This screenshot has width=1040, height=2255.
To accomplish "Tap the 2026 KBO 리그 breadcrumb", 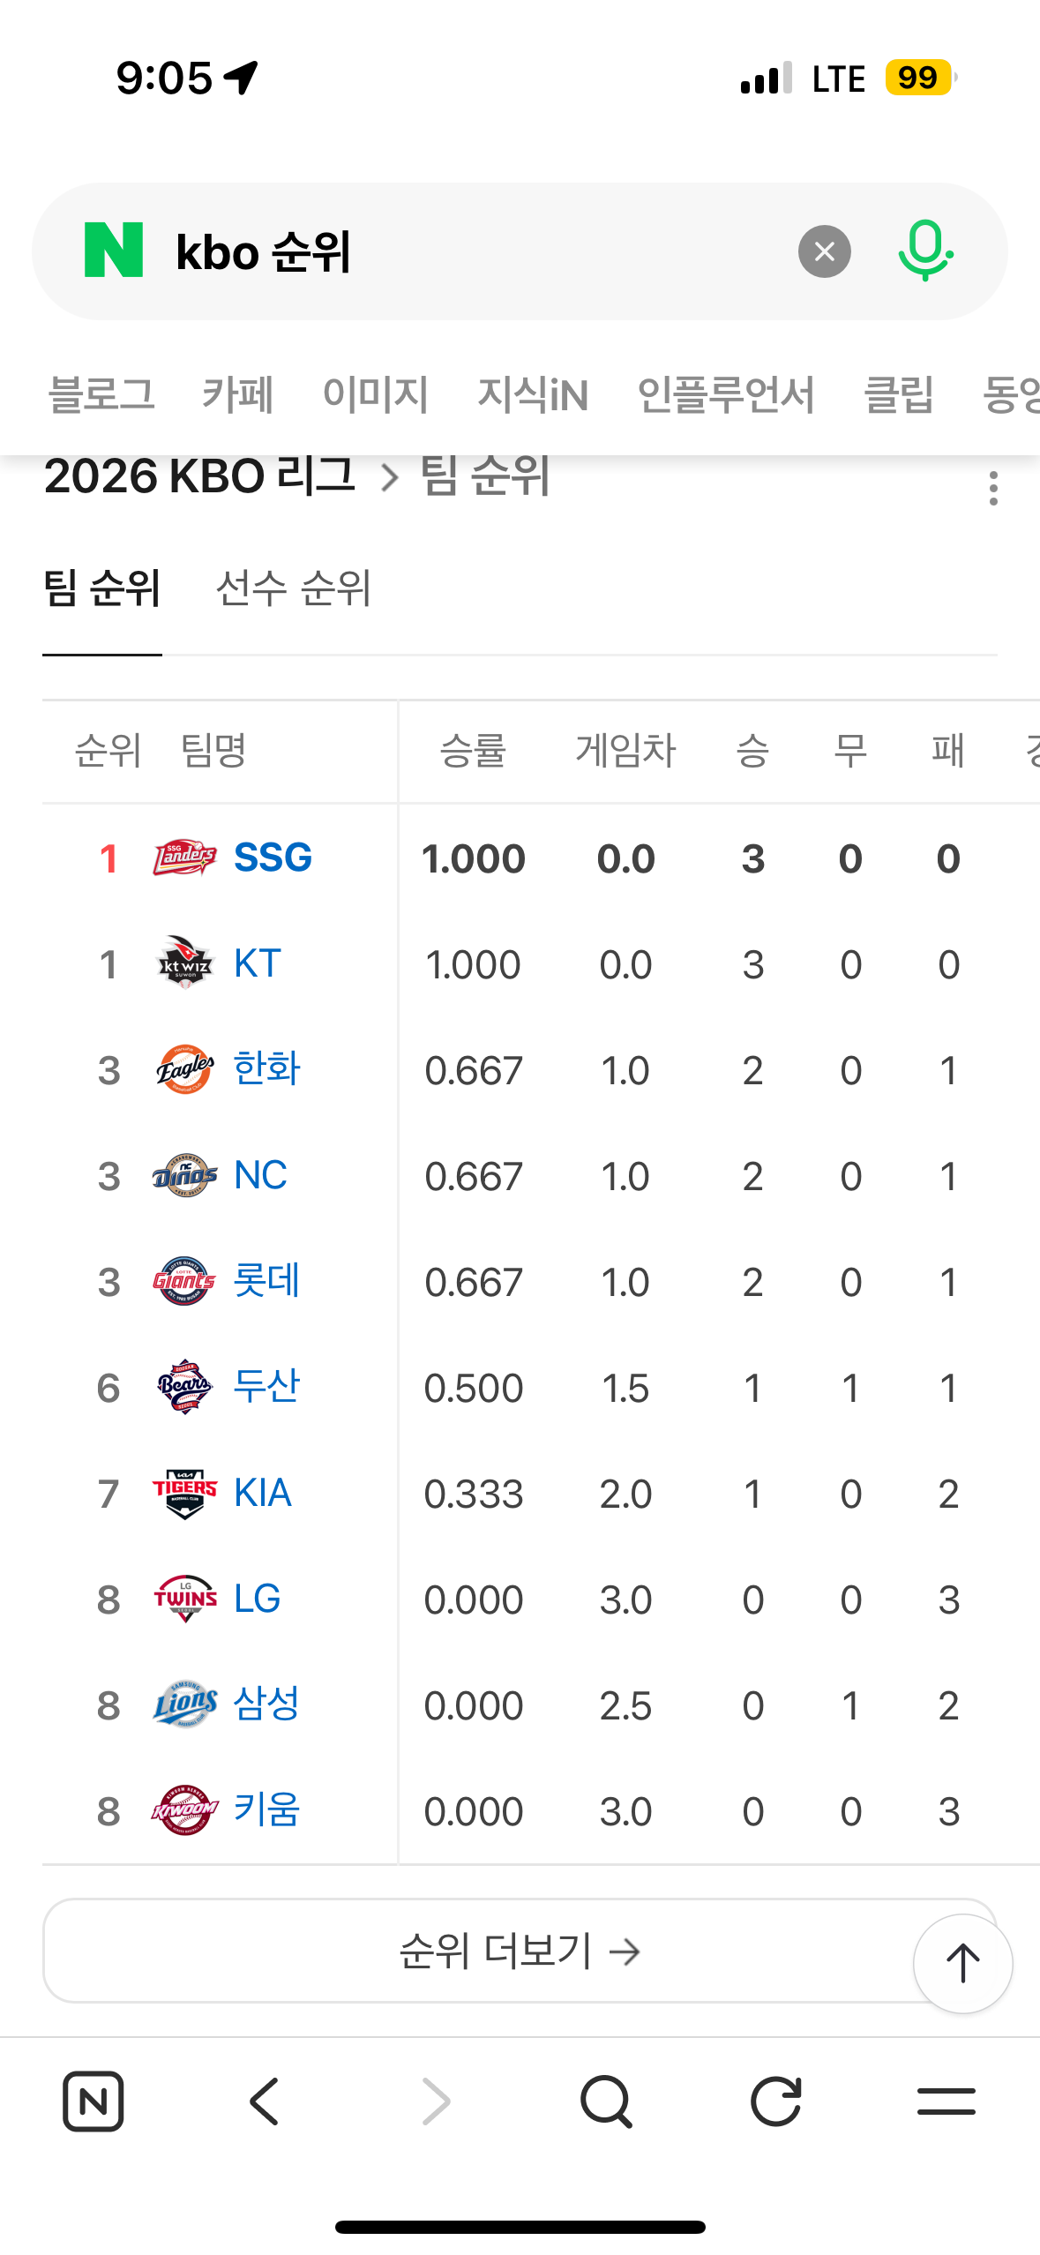I will click(x=200, y=476).
